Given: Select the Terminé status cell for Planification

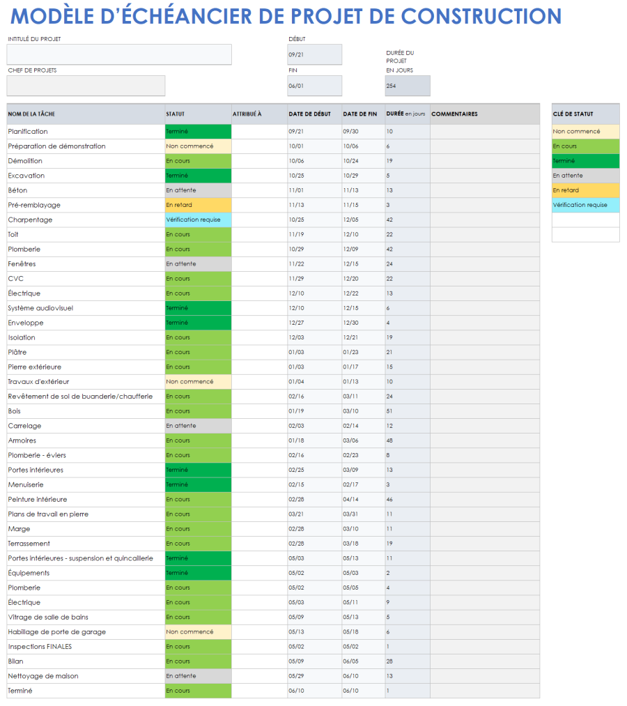Looking at the screenshot, I should [197, 132].
